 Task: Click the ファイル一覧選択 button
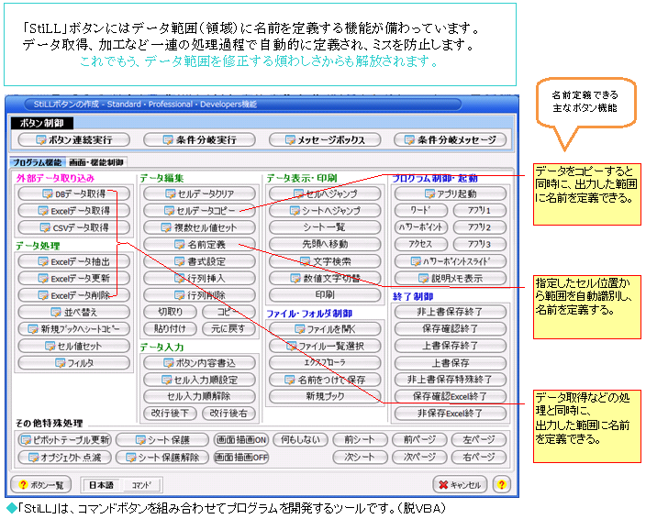pyautogui.click(x=325, y=346)
